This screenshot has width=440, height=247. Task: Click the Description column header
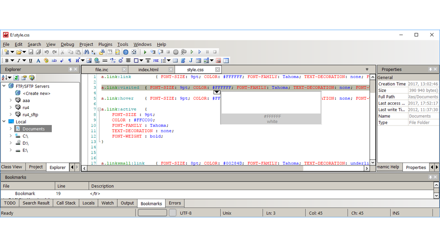point(261,186)
